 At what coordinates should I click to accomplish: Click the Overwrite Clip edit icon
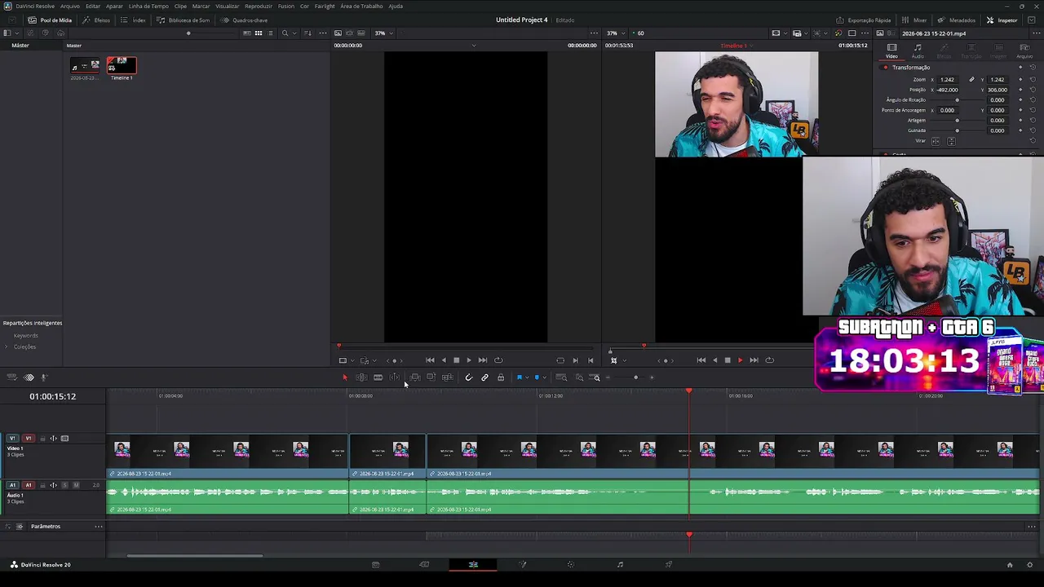coord(431,377)
